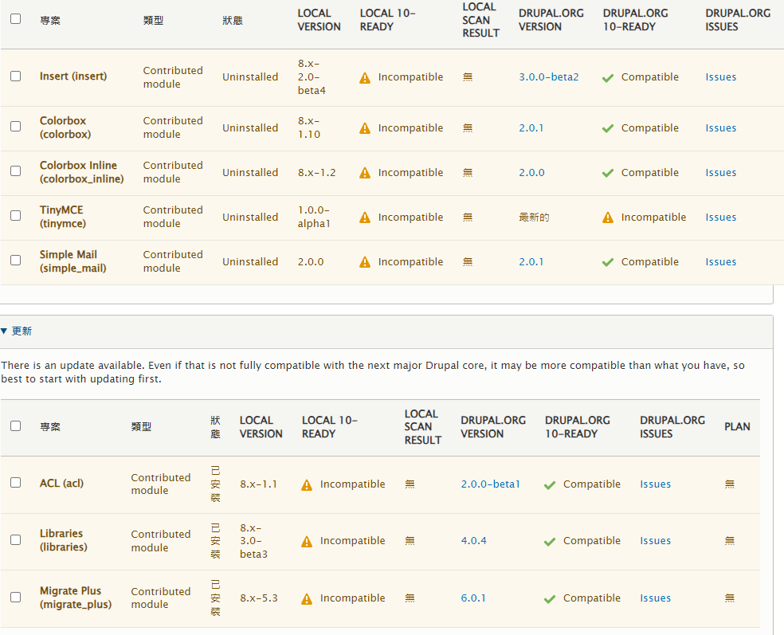Screen dimensions: 784x635
Task: Click the Libraries green compatible checkmark
Action: tap(550, 542)
